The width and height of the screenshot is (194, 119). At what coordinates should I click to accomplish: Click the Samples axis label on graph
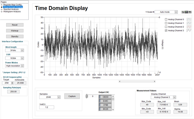click(x=96, y=78)
